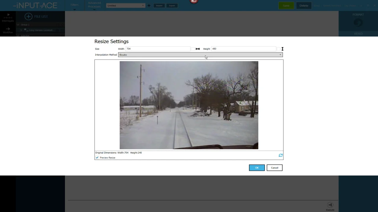Image resolution: width=378 pixels, height=212 pixels.
Task: Click the Original Dimensions text
Action: click(118, 153)
